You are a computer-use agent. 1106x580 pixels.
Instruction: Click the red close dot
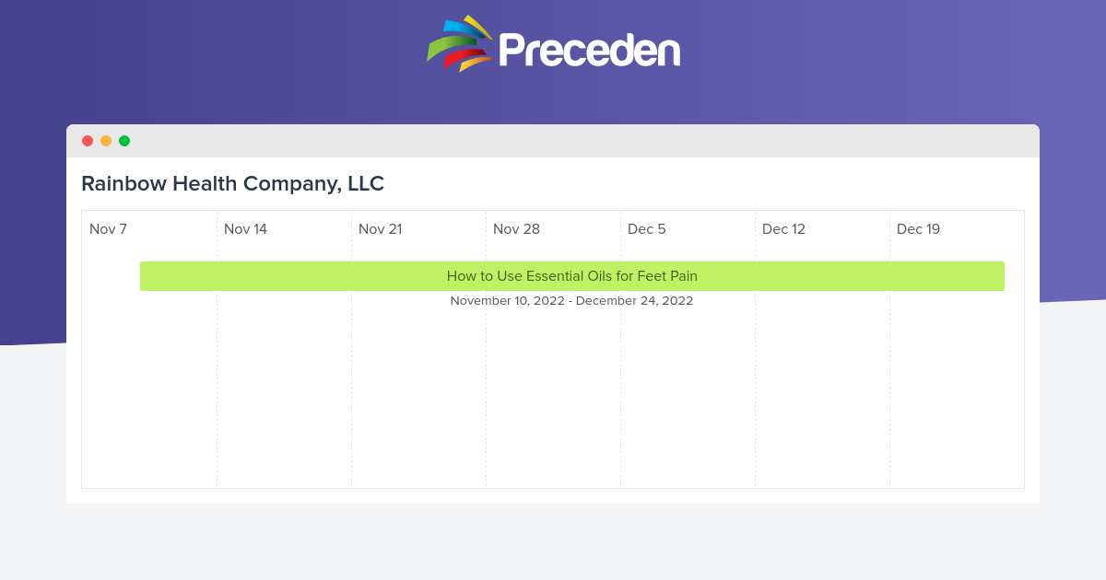[88, 141]
